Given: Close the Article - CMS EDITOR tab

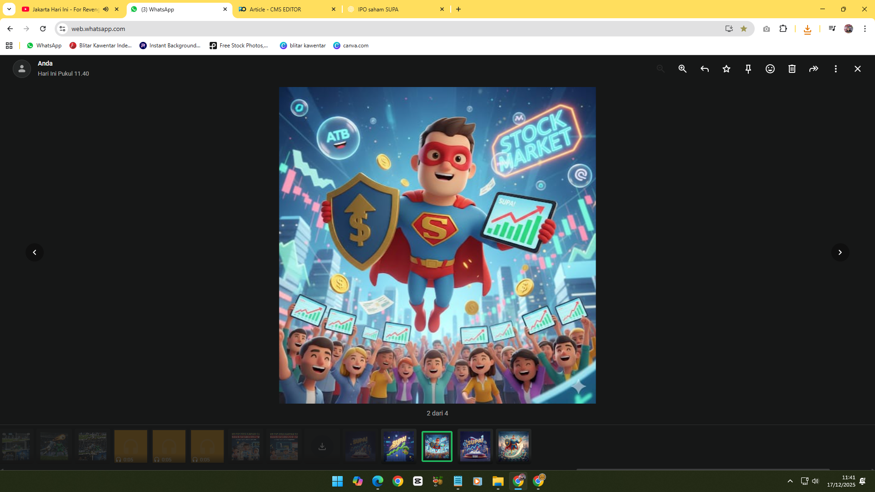Looking at the screenshot, I should pyautogui.click(x=334, y=9).
